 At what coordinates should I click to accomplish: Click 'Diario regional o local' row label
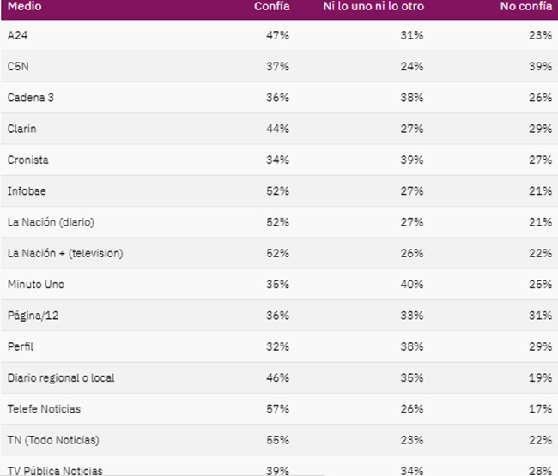pyautogui.click(x=59, y=377)
